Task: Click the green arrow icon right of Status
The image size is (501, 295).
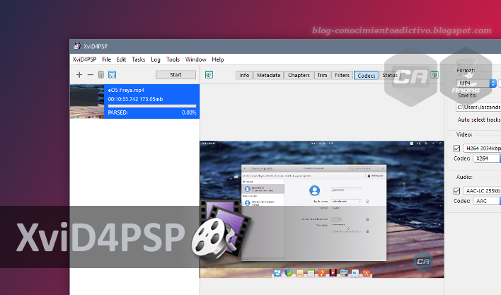Action: coord(434,75)
